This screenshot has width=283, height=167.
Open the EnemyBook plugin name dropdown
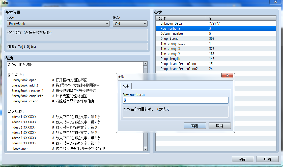point(58,24)
